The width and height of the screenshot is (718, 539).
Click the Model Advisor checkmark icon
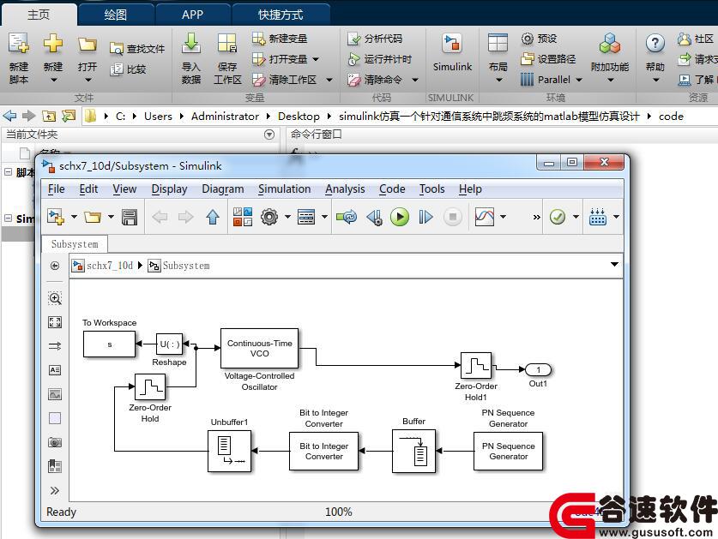pos(558,217)
